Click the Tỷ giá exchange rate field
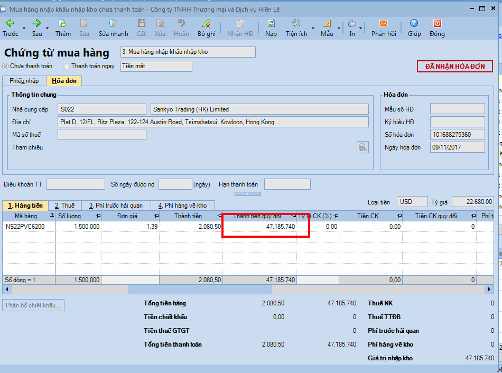 tap(473, 202)
